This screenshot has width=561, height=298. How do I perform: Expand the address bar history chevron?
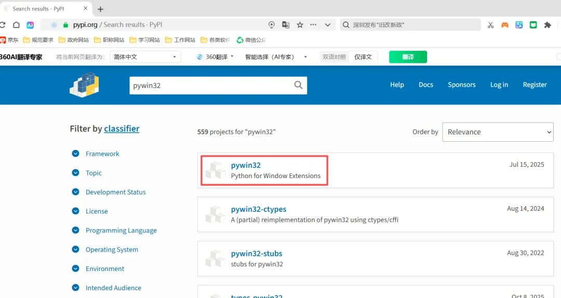point(327,25)
